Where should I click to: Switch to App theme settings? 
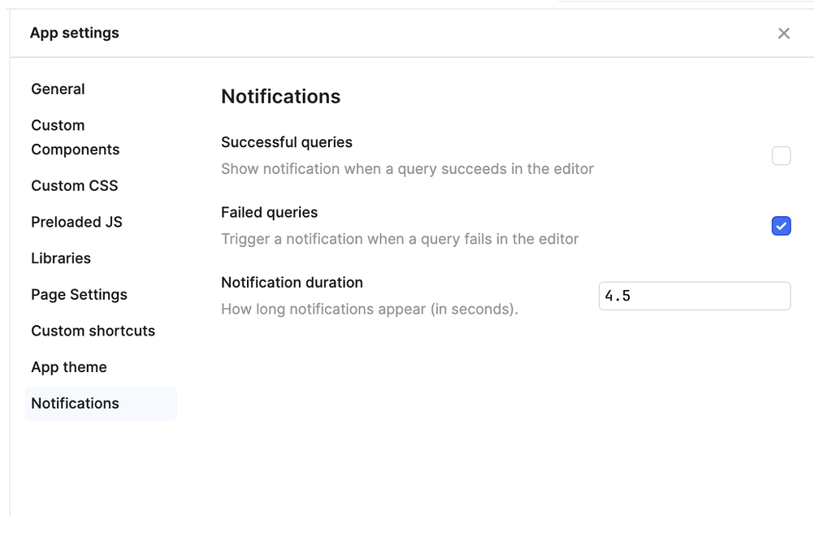pos(69,367)
